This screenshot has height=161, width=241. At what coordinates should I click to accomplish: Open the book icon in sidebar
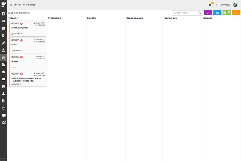point(4,115)
